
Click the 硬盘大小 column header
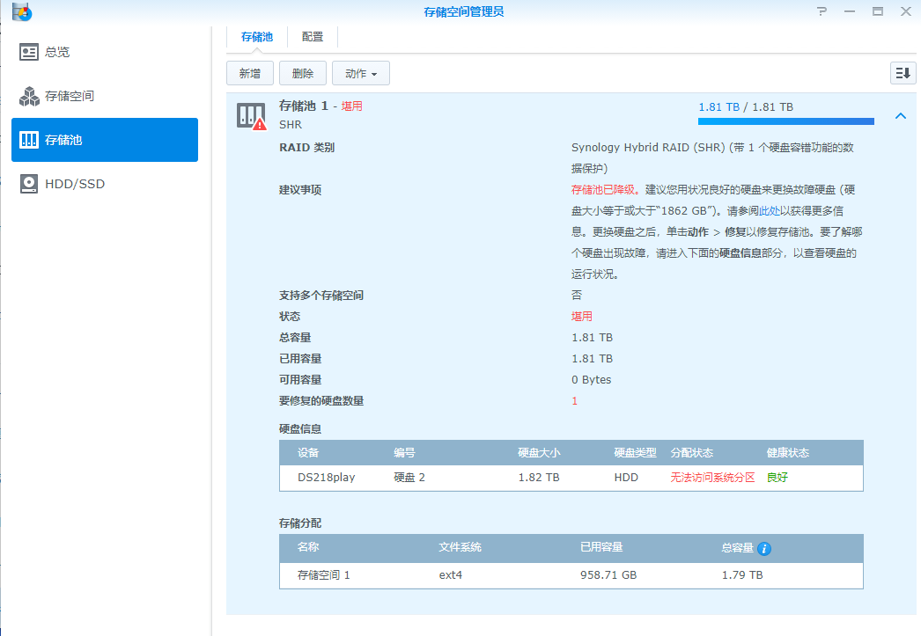539,453
